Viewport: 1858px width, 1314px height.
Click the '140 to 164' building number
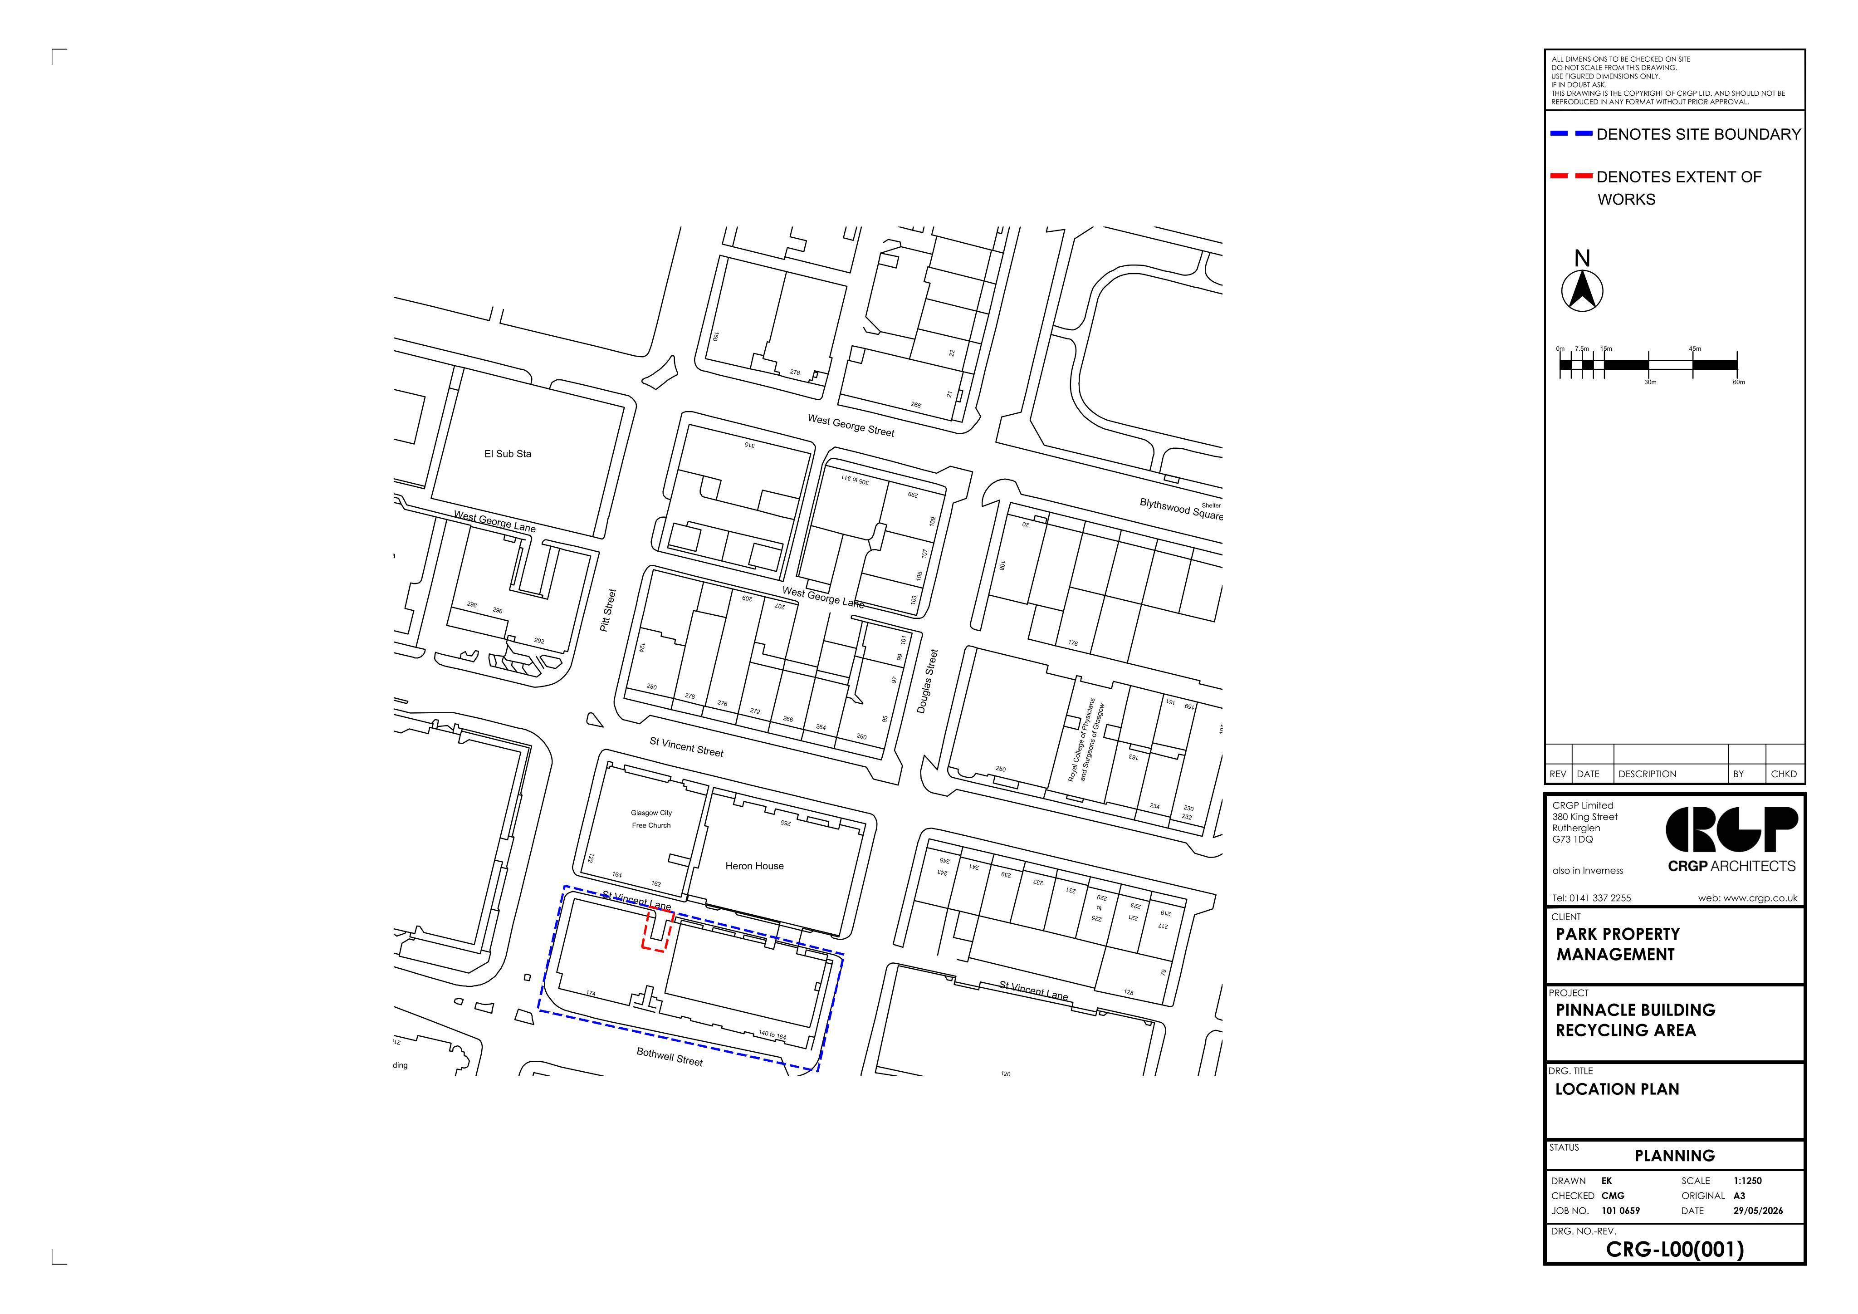(x=772, y=1035)
